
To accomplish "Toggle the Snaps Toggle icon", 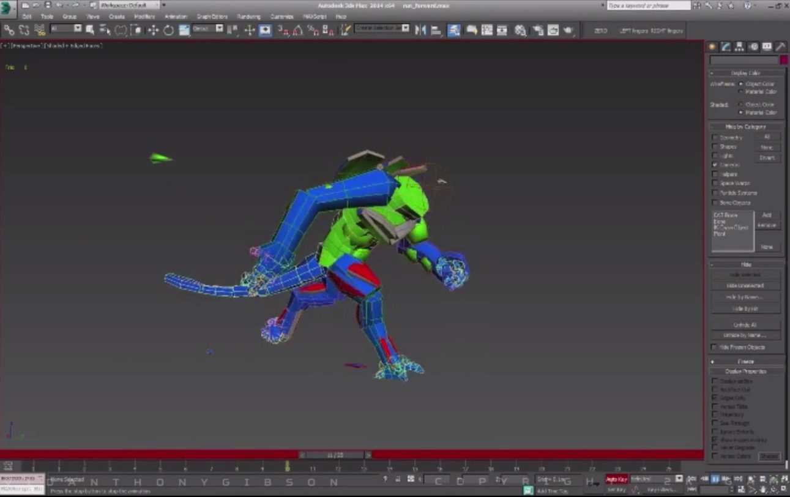I will coord(283,29).
